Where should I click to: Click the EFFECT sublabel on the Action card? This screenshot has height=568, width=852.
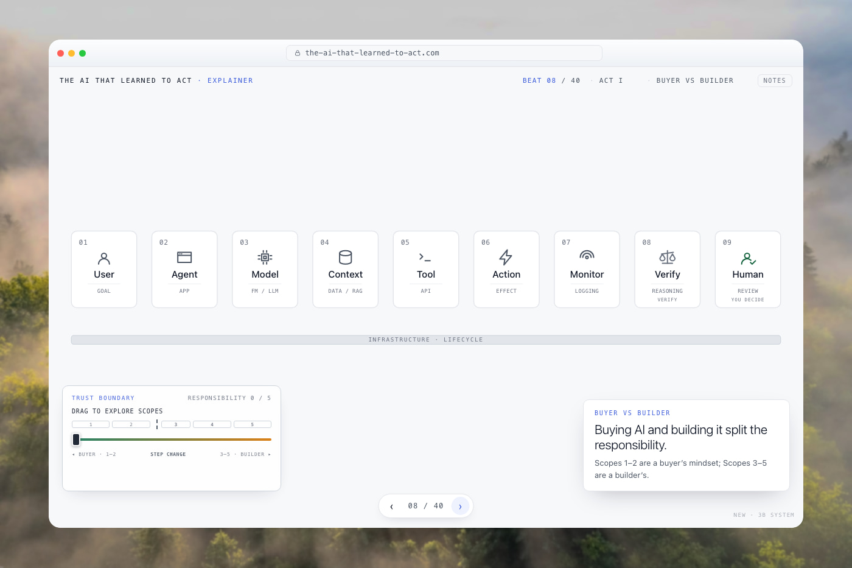[x=506, y=291]
